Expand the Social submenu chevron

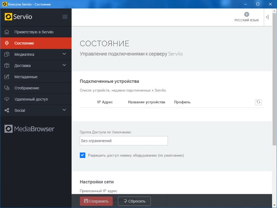point(64,110)
